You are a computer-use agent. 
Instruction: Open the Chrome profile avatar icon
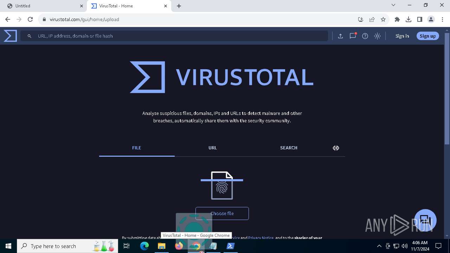coord(431,19)
